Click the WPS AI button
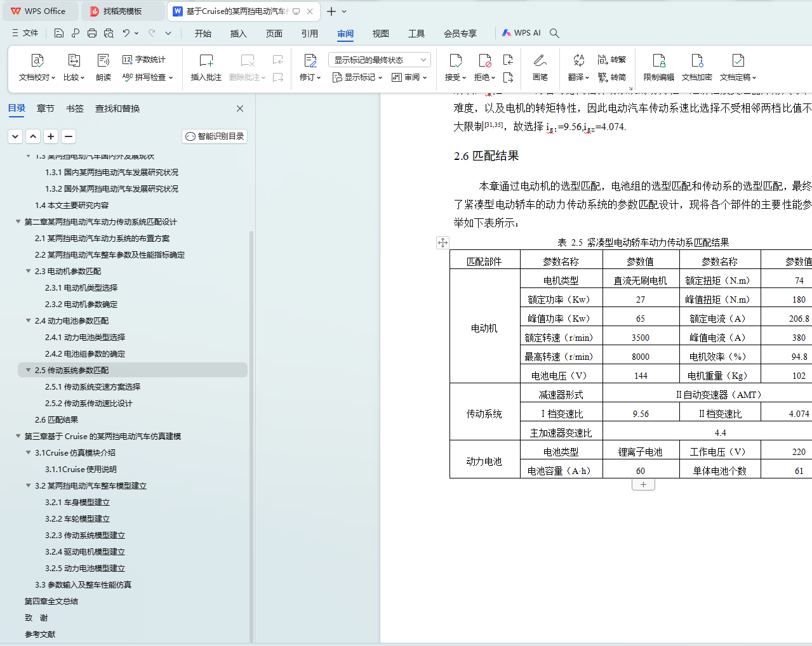The image size is (812, 646). [x=521, y=33]
